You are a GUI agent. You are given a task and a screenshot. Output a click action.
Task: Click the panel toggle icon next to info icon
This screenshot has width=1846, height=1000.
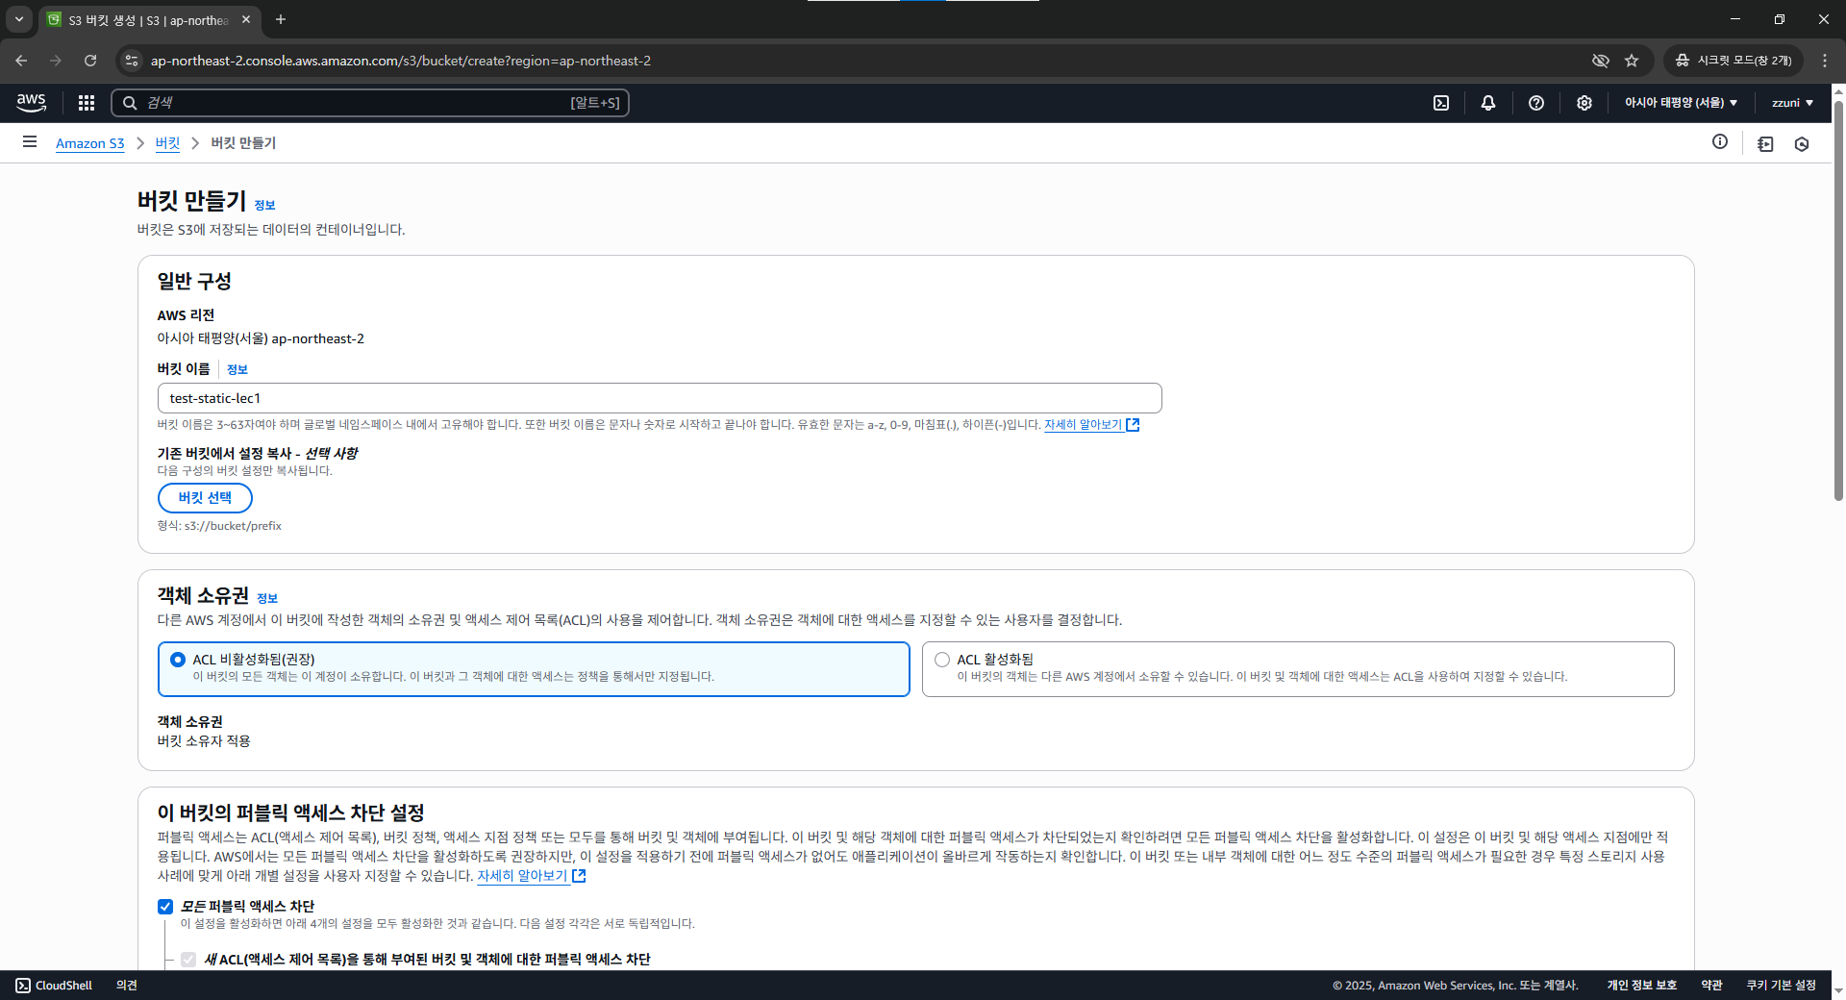pos(1765,143)
